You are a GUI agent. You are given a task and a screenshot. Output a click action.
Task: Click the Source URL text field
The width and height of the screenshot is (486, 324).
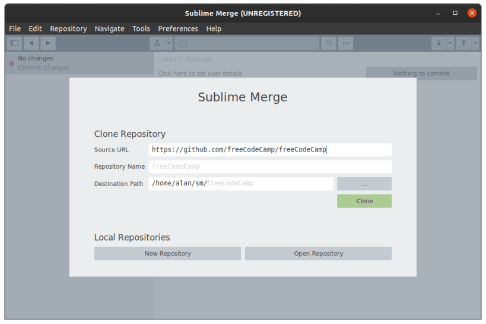click(270, 150)
